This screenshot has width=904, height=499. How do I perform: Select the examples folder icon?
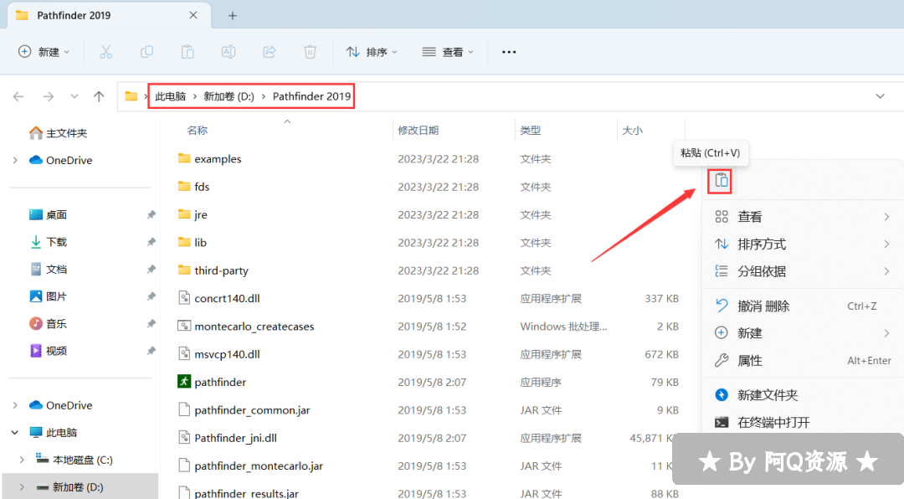click(x=184, y=158)
